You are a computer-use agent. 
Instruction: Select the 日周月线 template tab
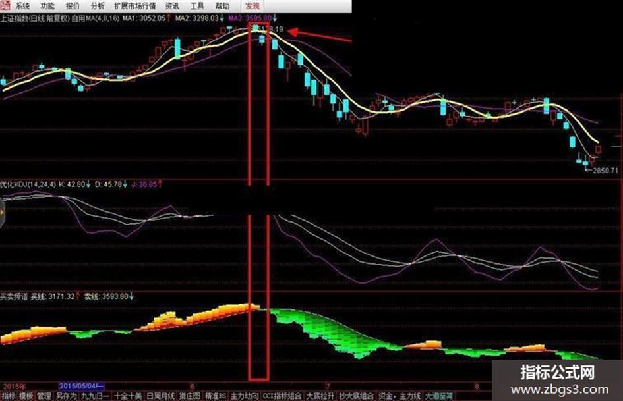[x=160, y=396]
